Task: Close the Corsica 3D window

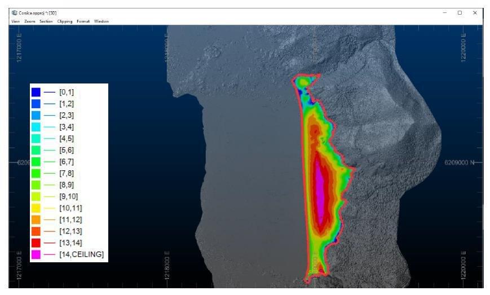Action: [475, 12]
